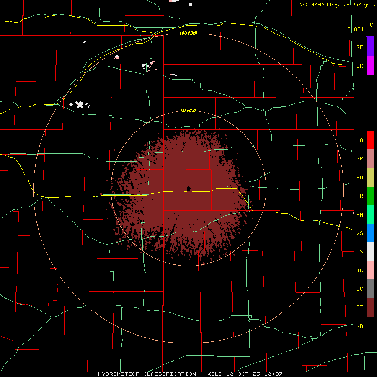The image size is (377, 377).
Task: Click the '50 NMI' range ring label
Action: [x=188, y=111]
